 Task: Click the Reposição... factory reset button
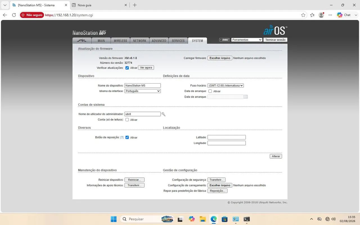[x=217, y=191]
